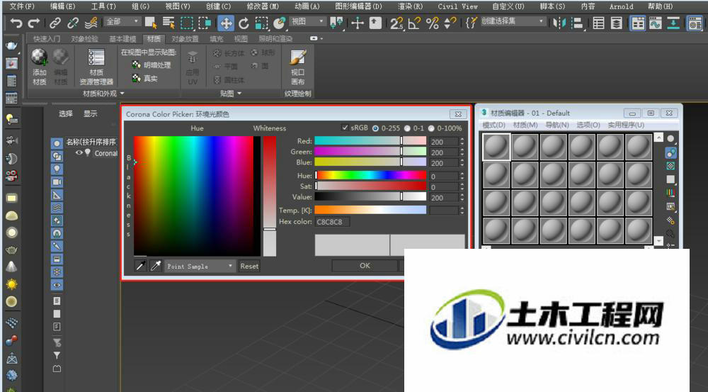Toggle the Window/Crossing selection icon

(205, 23)
